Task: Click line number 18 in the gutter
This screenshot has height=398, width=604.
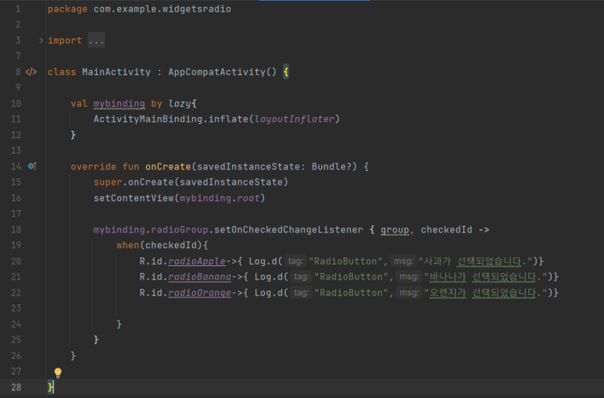Action: click(x=16, y=229)
